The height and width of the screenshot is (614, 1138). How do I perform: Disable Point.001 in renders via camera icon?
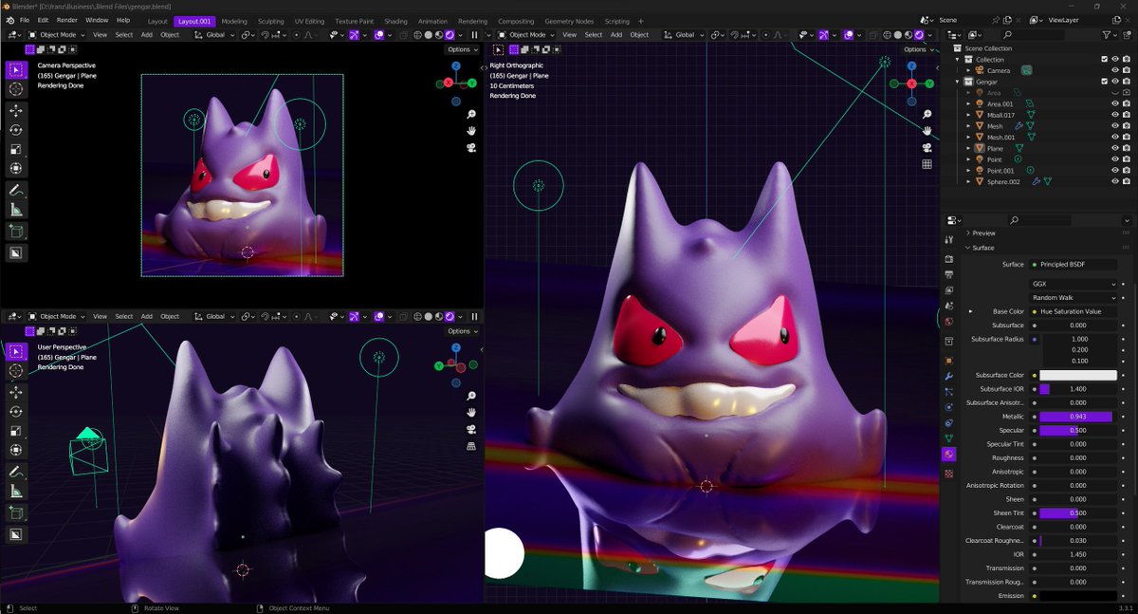pos(1127,171)
